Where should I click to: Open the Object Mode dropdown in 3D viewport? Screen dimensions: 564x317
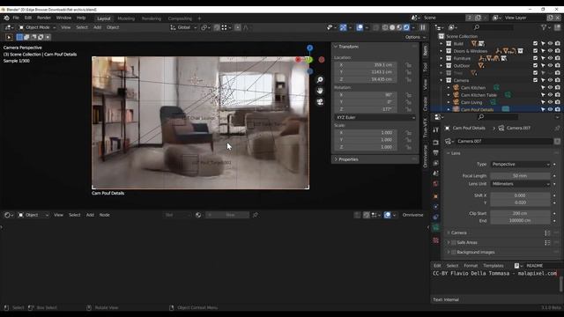point(37,27)
